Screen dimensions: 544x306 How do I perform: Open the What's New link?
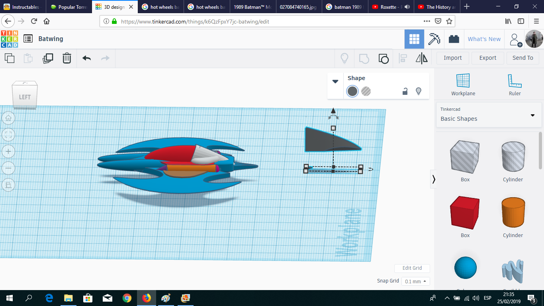coord(484,39)
